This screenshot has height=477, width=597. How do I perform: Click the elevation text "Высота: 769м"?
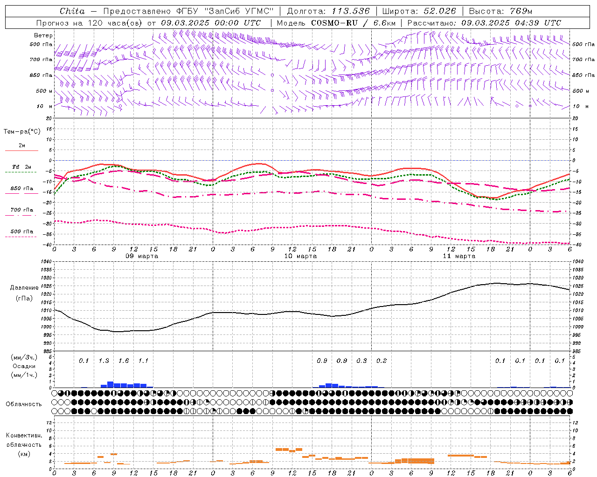500,11
